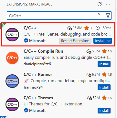Click publisher name franneck94
Screen dimensions: 117x118
[x=33, y=87]
